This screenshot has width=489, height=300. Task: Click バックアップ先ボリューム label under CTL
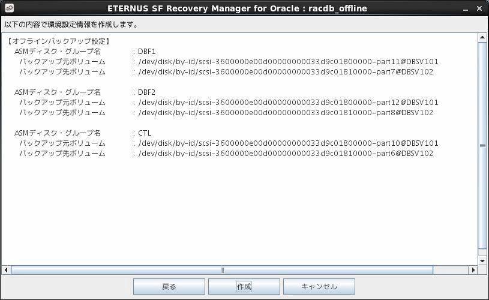[62, 154]
